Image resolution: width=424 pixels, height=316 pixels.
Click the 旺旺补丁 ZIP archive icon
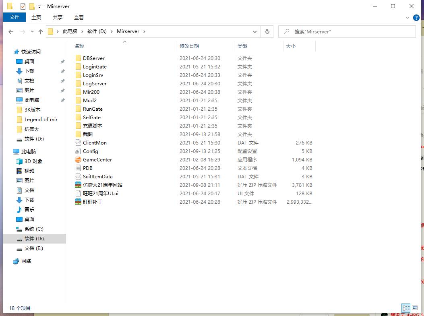[x=78, y=202]
